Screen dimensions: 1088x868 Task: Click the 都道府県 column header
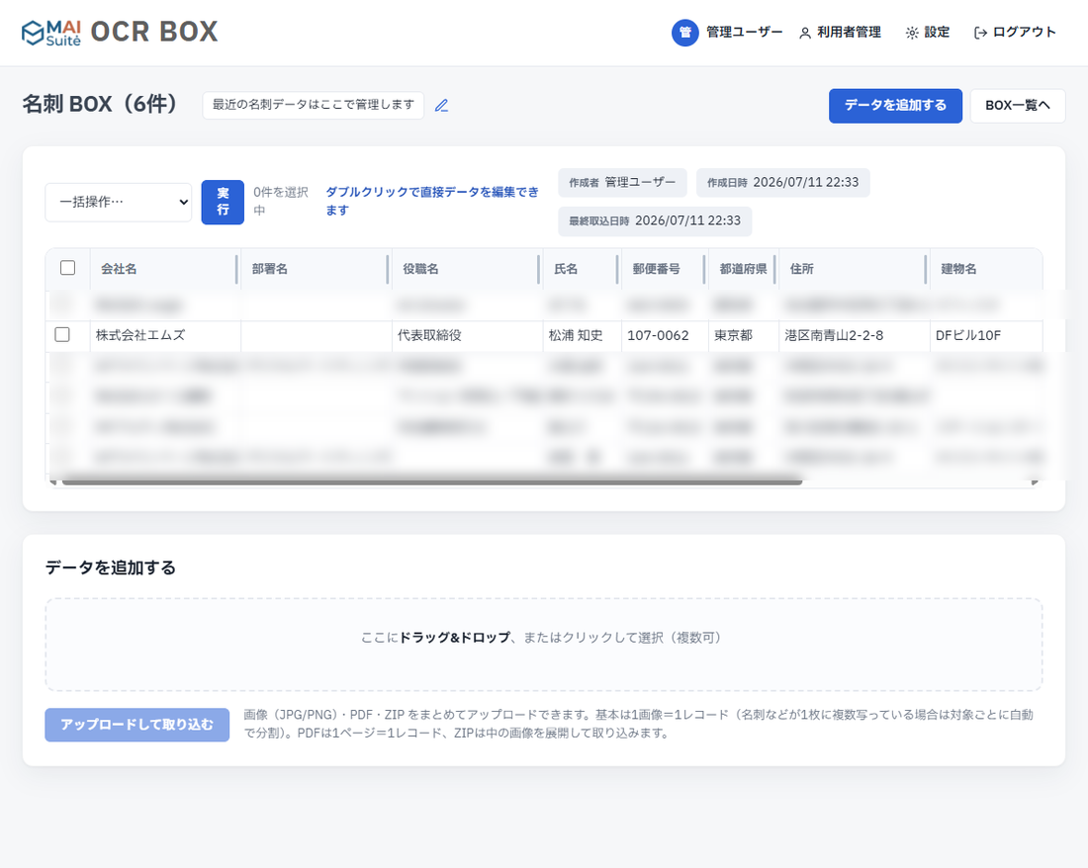(x=743, y=269)
